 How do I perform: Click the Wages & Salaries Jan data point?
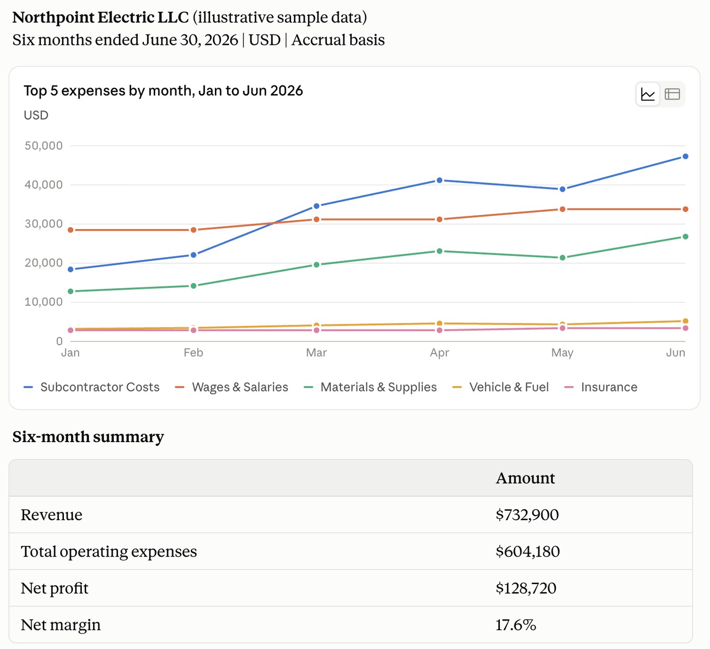point(71,230)
